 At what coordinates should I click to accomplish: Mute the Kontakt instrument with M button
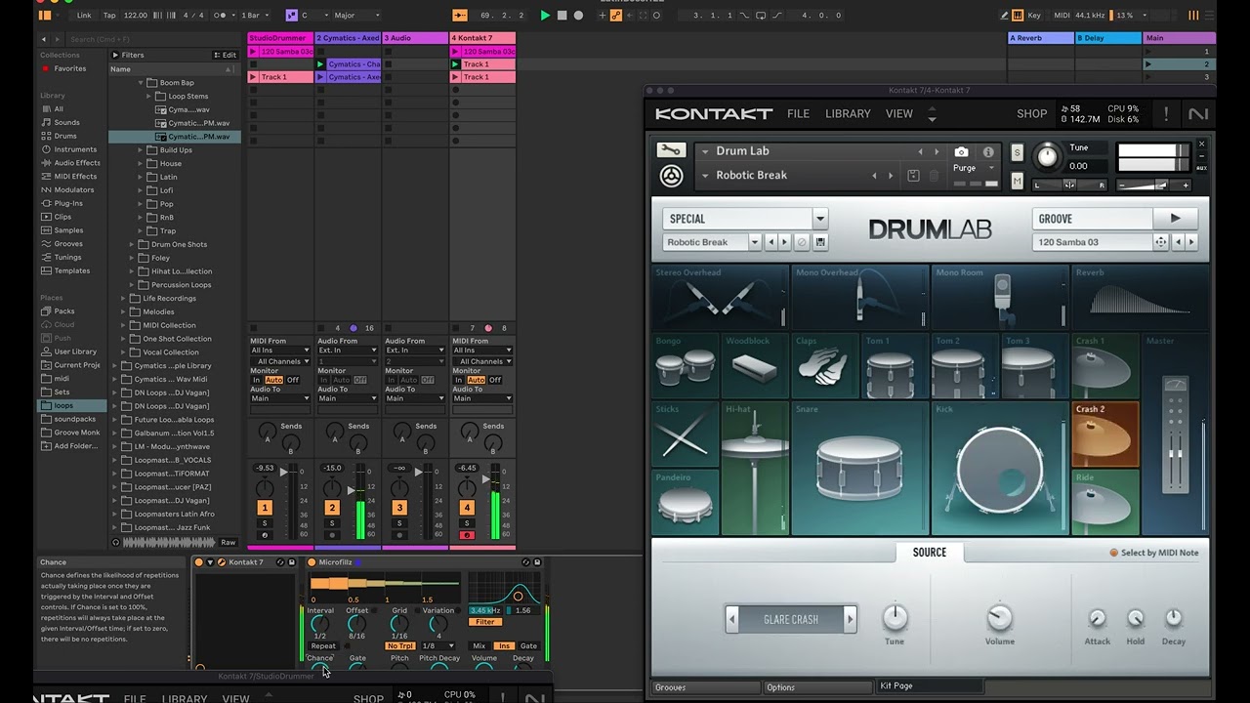click(x=1017, y=182)
